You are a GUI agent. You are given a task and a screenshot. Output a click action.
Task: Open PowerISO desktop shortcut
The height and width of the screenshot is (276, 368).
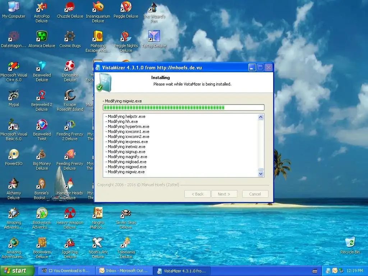tap(14, 157)
